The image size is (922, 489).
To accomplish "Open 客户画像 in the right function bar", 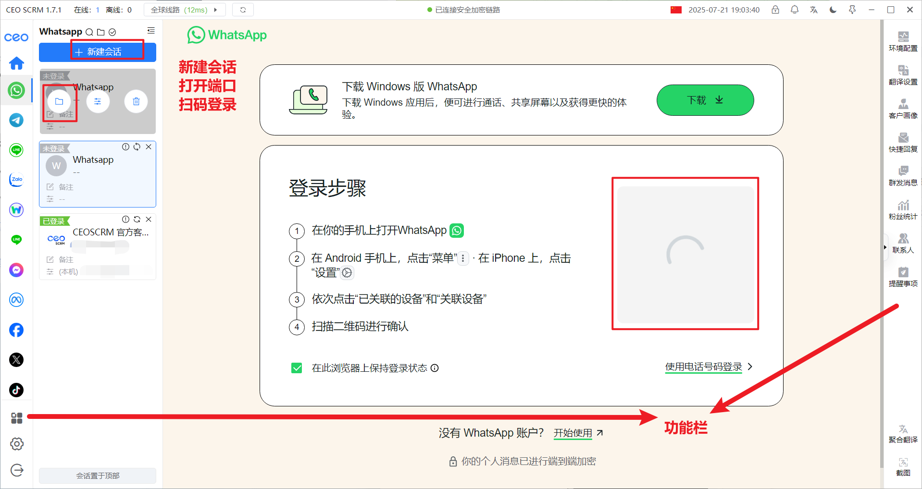I will [x=903, y=109].
